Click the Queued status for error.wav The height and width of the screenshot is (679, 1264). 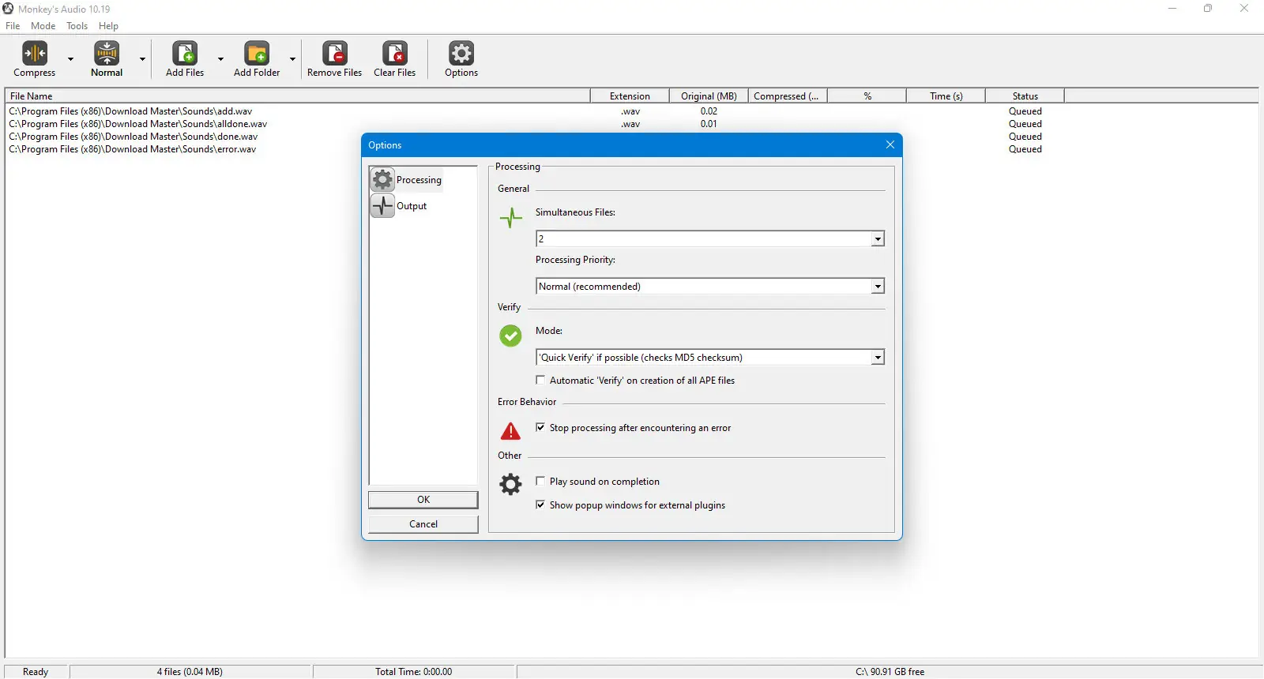pyautogui.click(x=1025, y=149)
